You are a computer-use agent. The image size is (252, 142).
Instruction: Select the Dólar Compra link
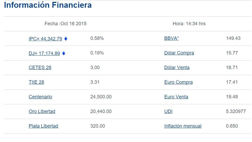(179, 53)
